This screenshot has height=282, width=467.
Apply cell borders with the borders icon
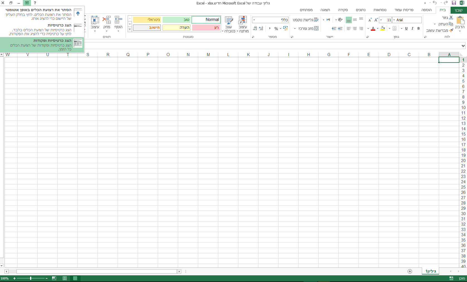(395, 28)
